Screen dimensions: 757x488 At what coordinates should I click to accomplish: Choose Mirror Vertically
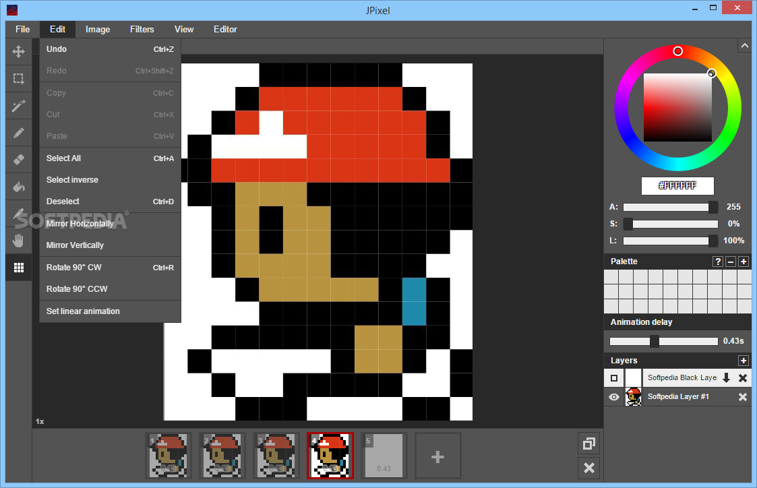coord(110,245)
